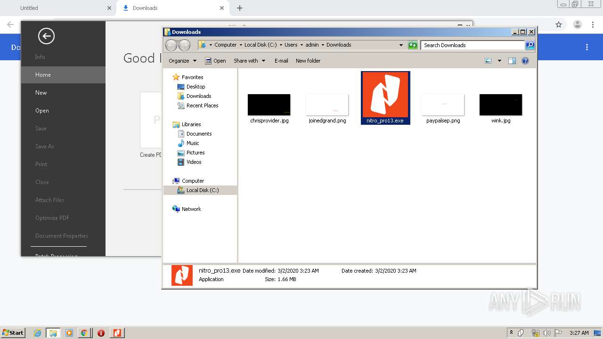The image size is (603, 339).
Task: Select the wink.jpg thumbnail
Action: point(501,105)
